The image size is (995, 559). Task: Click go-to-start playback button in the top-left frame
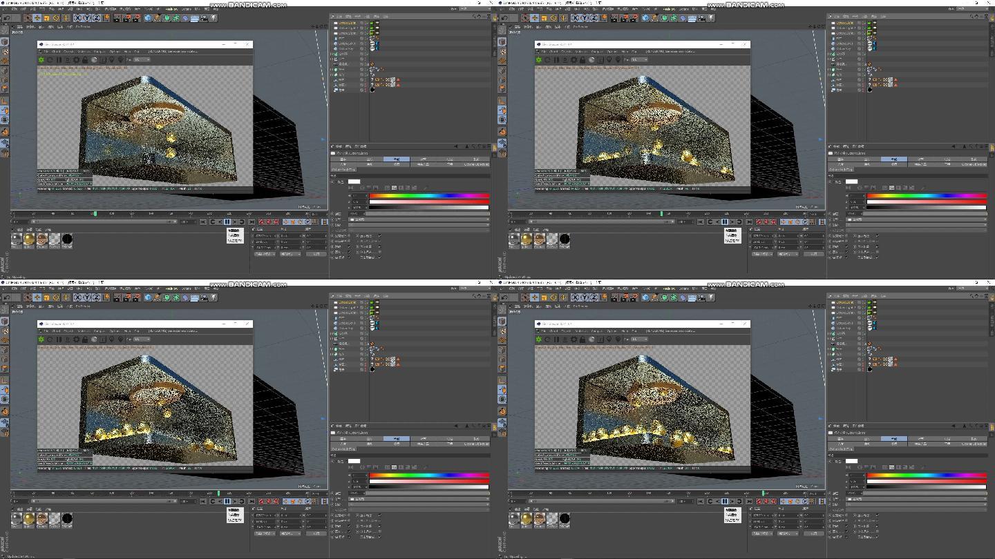coord(203,222)
